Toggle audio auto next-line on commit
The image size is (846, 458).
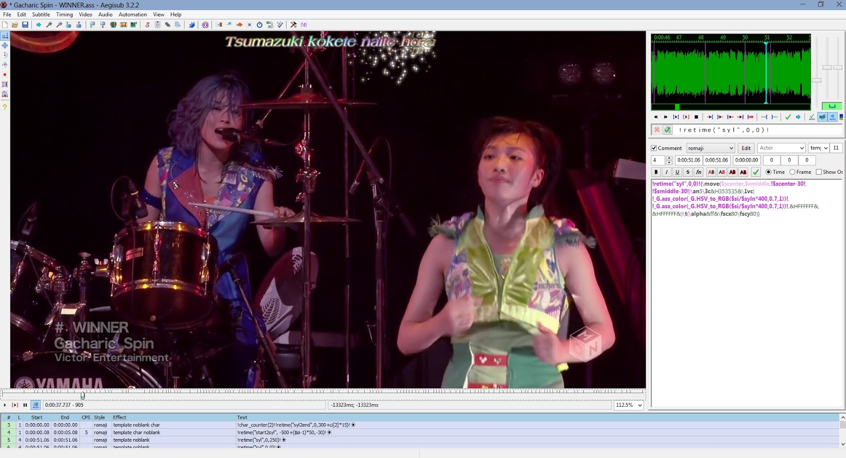click(823, 117)
